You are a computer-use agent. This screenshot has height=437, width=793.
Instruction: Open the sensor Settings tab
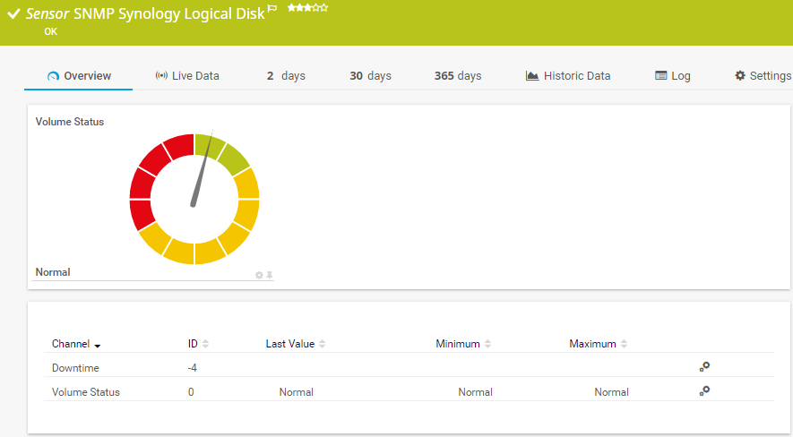(763, 76)
